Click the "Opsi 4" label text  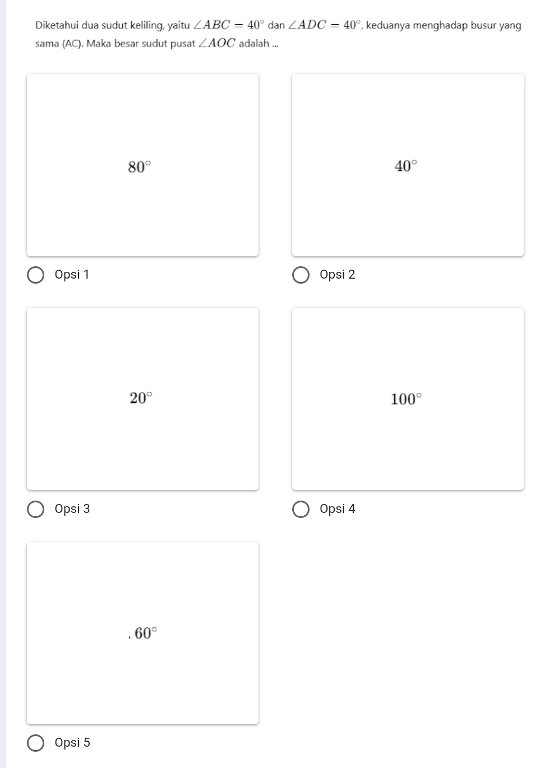click(x=338, y=509)
